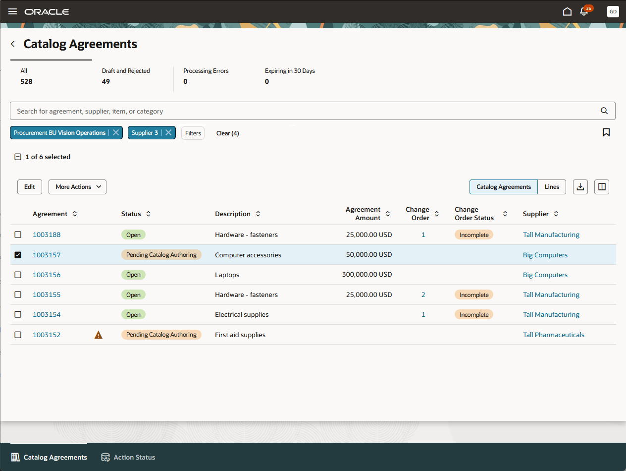Open the Action Status tab

click(x=128, y=457)
